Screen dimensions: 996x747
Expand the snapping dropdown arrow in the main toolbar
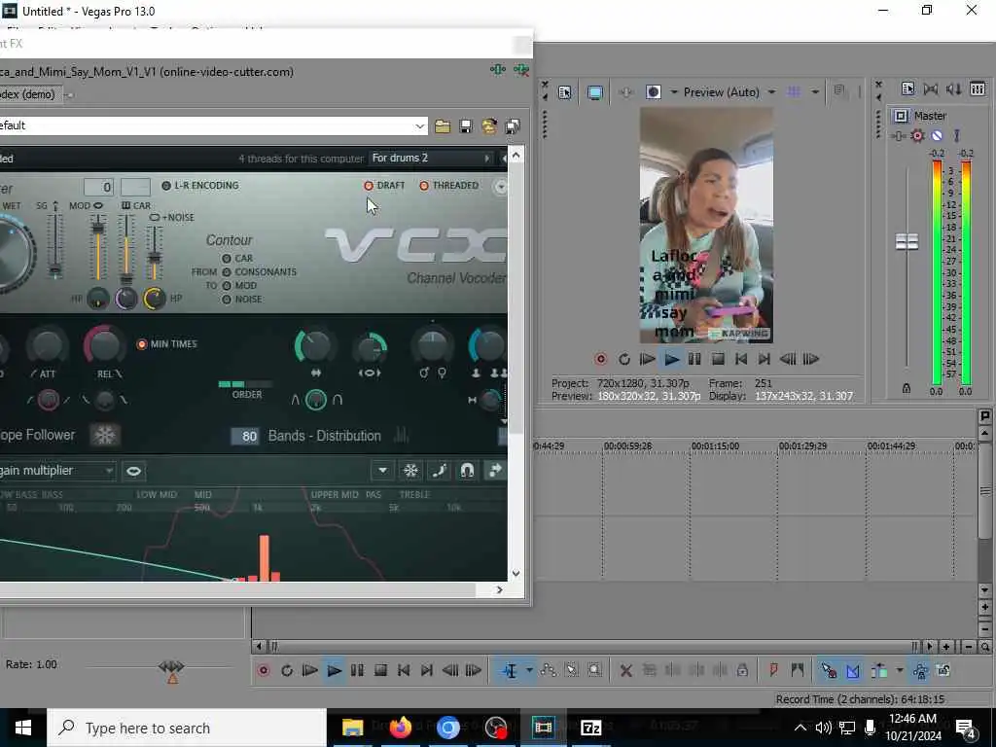coord(900,671)
